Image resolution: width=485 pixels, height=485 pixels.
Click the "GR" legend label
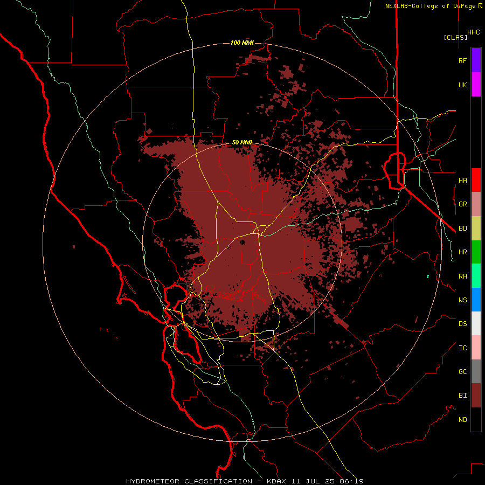(x=462, y=204)
